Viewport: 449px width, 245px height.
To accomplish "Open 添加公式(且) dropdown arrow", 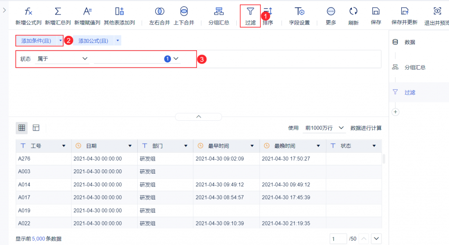I will [118, 41].
